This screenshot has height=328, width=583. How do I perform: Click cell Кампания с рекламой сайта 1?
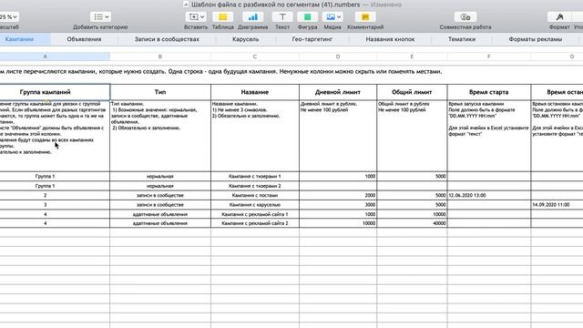tap(255, 214)
